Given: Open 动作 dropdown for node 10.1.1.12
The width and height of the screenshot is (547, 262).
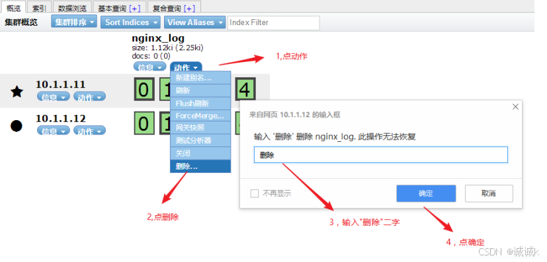Looking at the screenshot, I should click(x=90, y=131).
